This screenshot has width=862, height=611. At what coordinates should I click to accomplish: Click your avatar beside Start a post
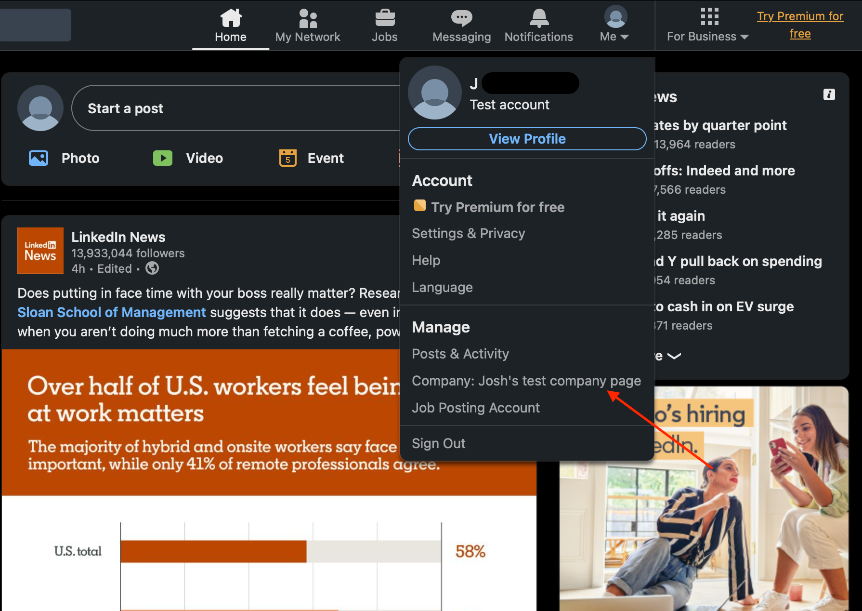coord(40,108)
